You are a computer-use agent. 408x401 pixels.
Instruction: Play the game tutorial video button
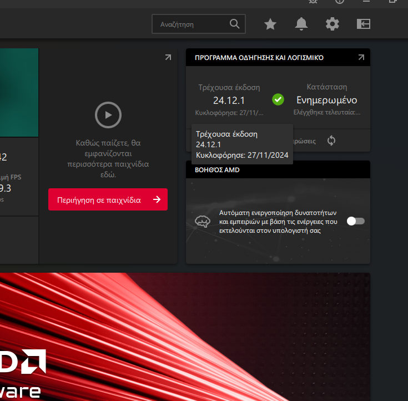coord(108,115)
